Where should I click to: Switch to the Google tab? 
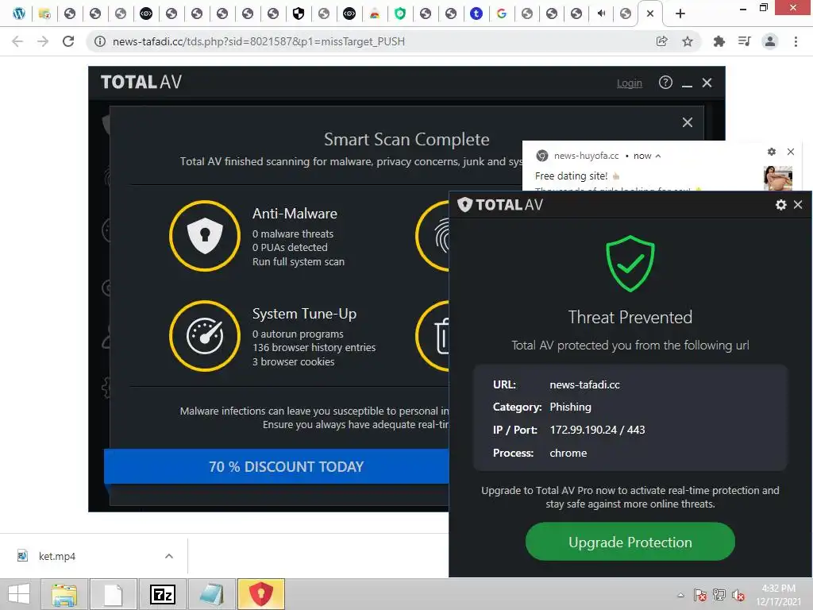[502, 14]
